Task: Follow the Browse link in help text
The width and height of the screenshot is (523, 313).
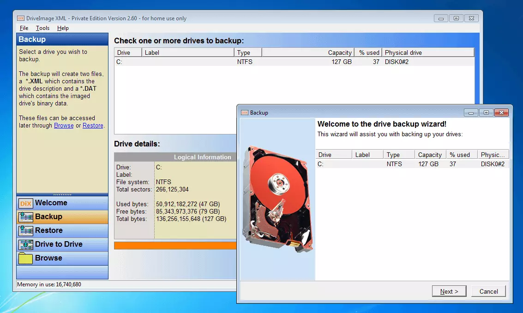Action: pyautogui.click(x=64, y=125)
